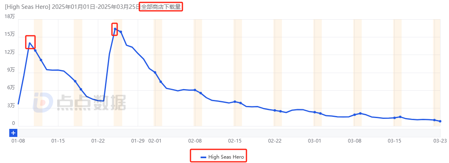Viewport: 449px width, 163px height.
Task: Click the data point above the 02-01 label
Action: click(x=155, y=72)
